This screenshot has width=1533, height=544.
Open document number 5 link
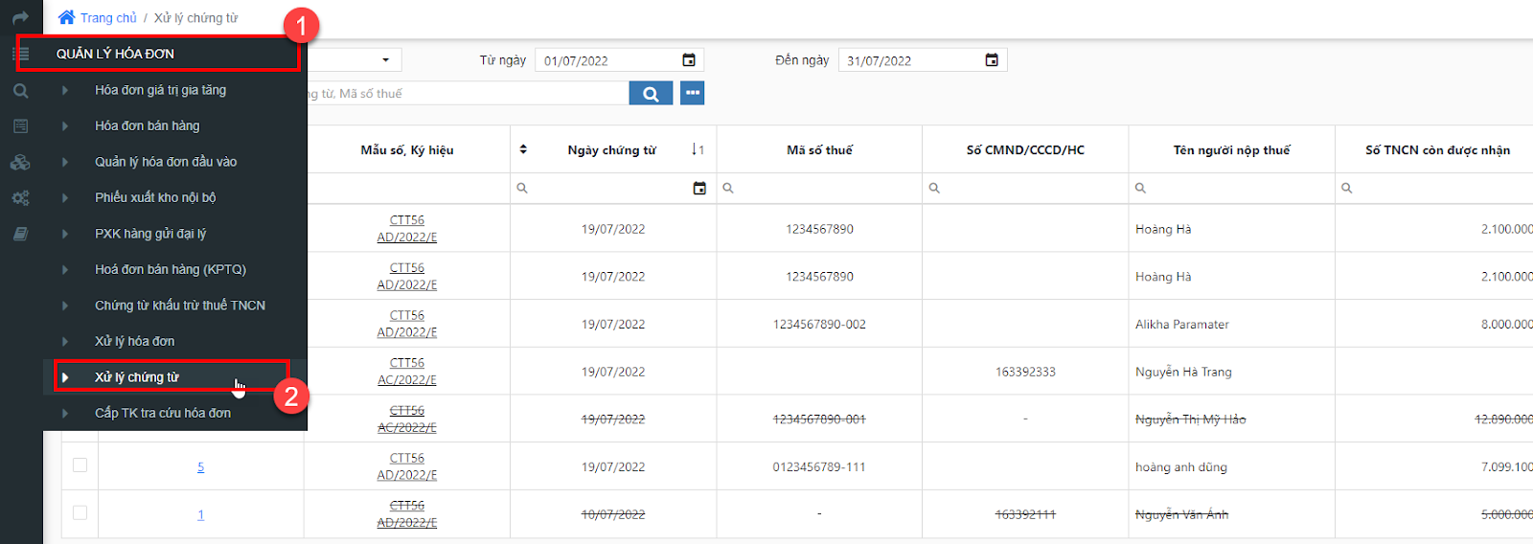(x=200, y=466)
